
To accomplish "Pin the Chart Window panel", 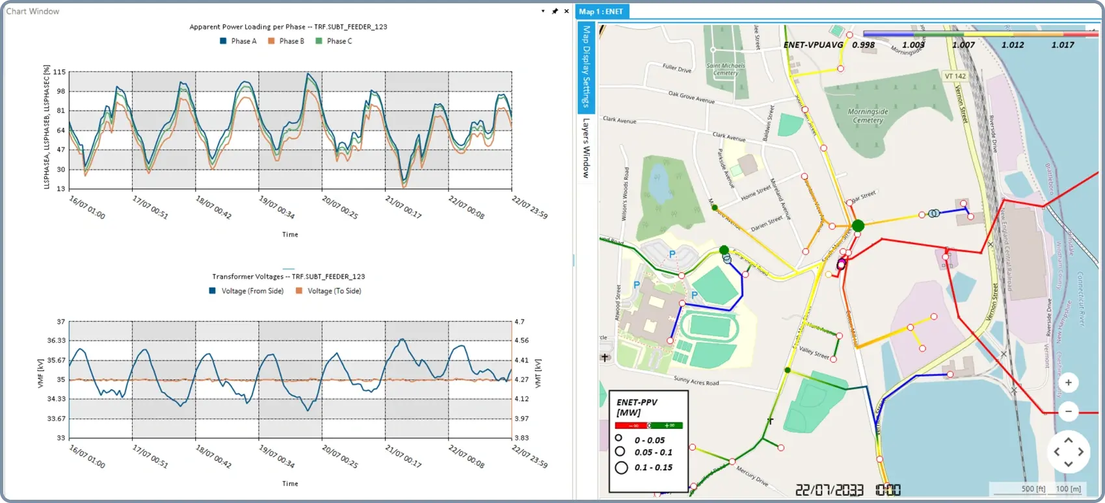I will (555, 11).
